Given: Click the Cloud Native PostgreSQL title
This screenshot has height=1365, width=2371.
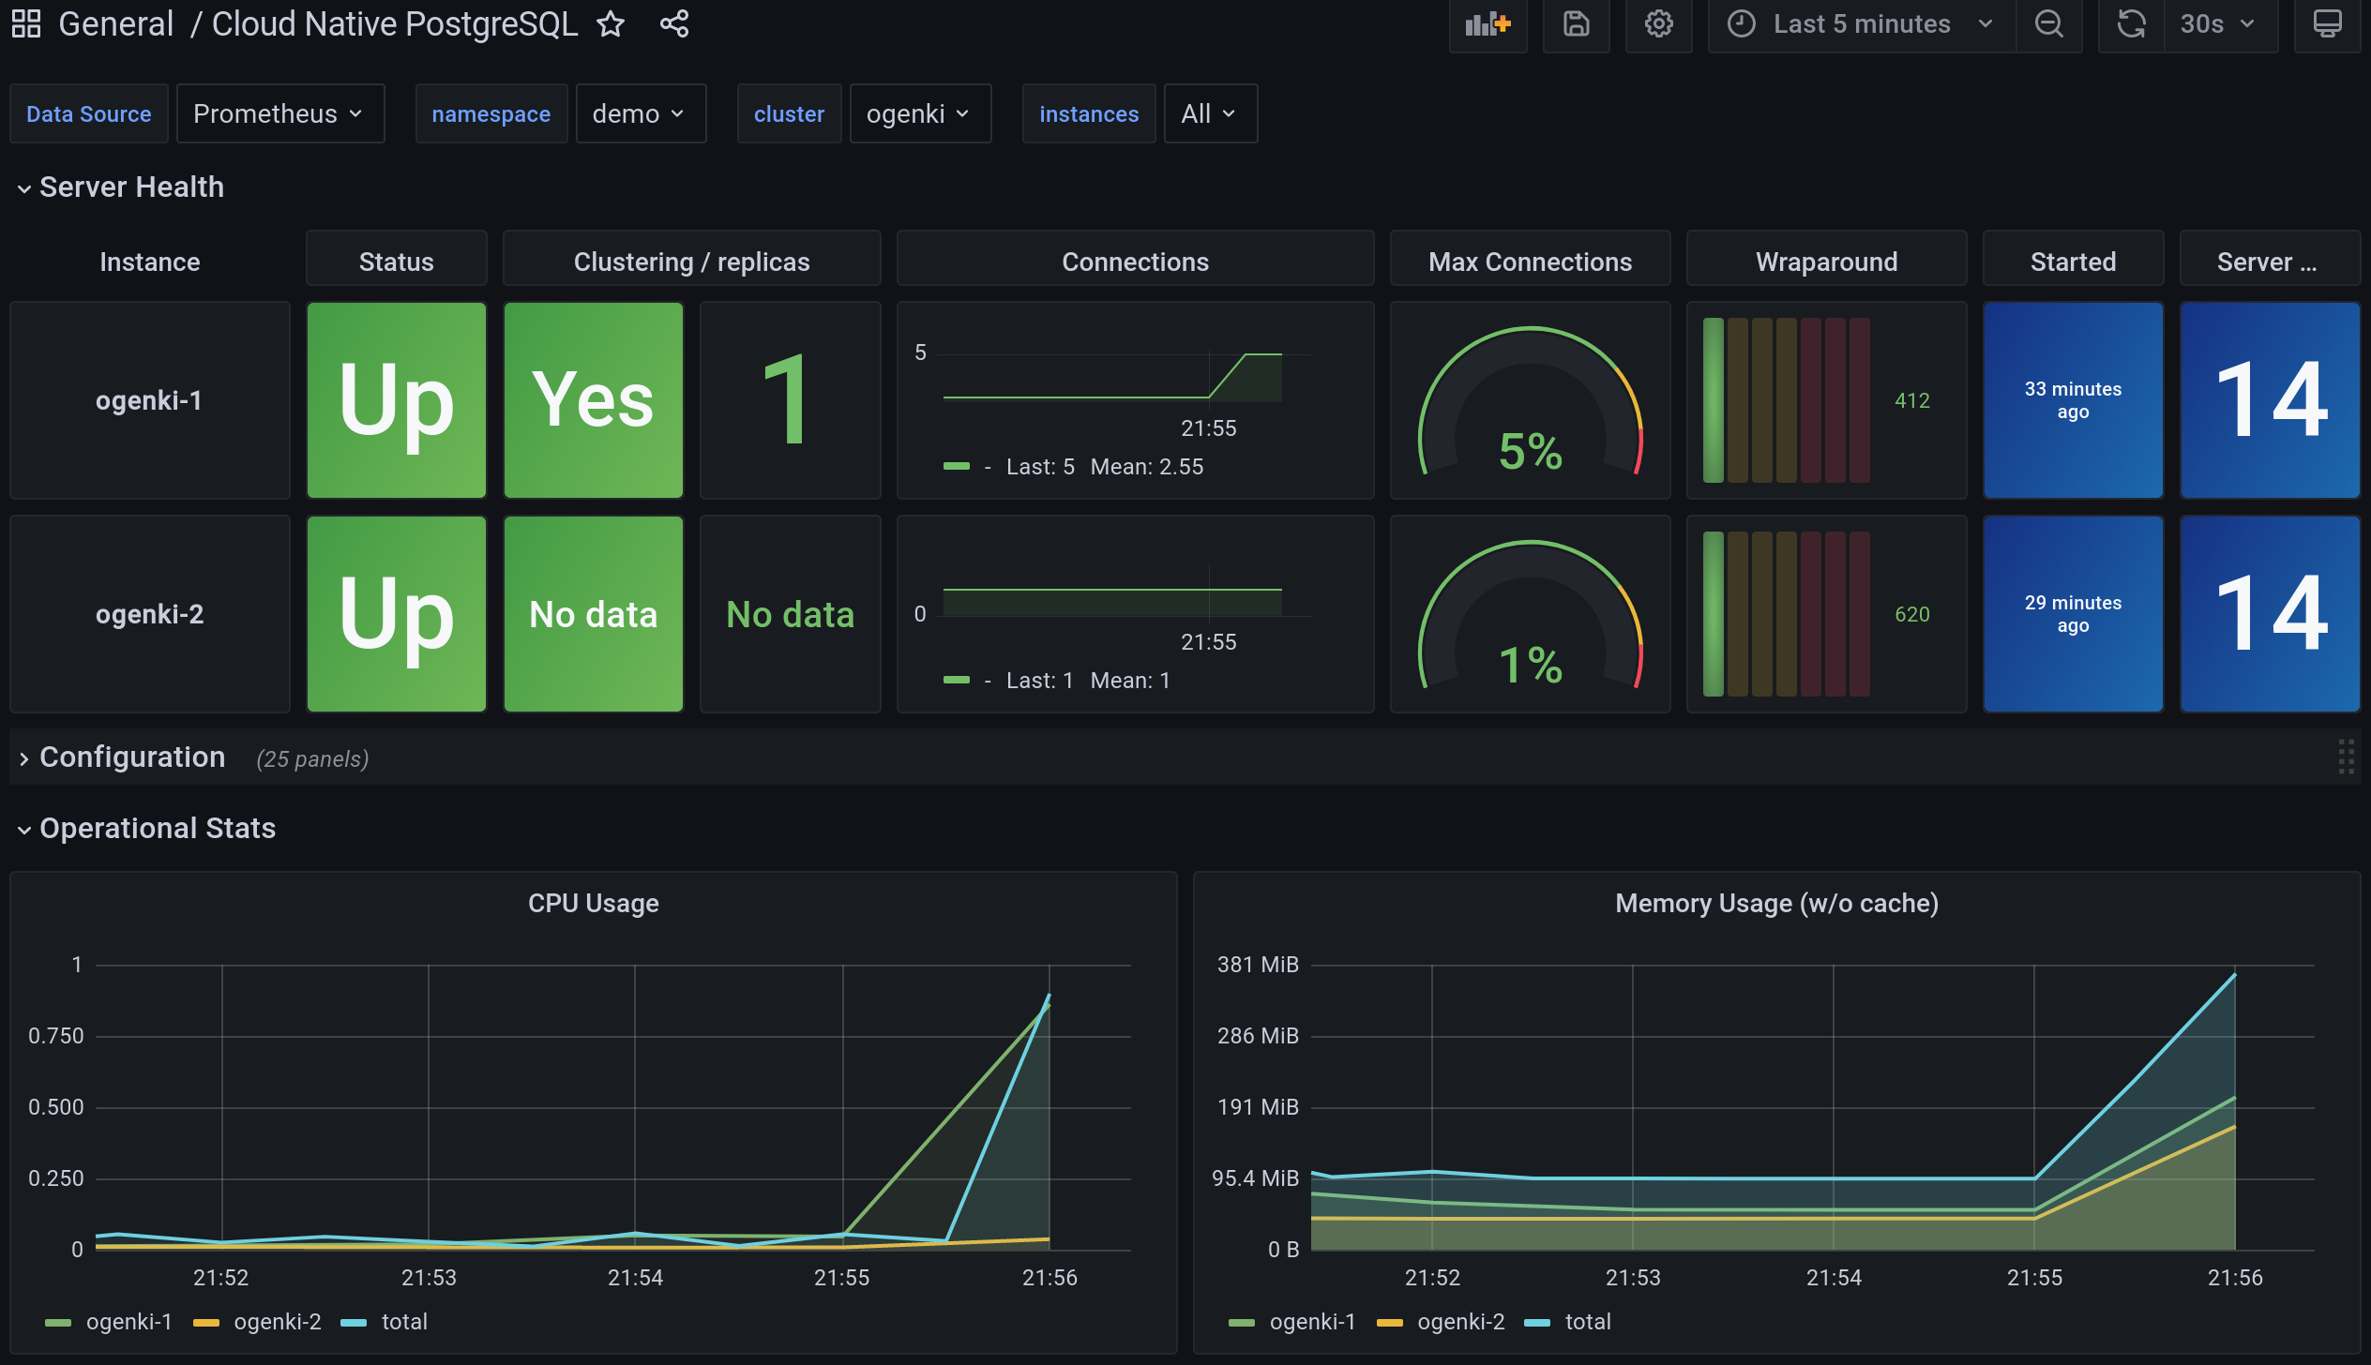Looking at the screenshot, I should (x=394, y=23).
